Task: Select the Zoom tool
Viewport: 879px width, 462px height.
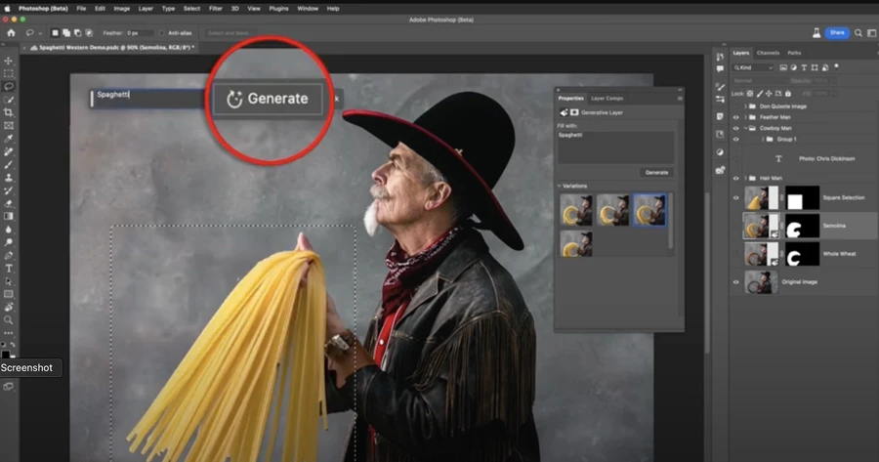Action: tap(9, 319)
